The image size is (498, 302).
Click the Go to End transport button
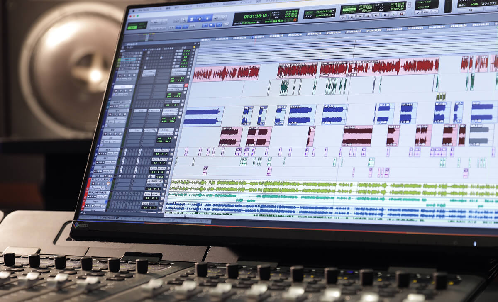pos(376,15)
